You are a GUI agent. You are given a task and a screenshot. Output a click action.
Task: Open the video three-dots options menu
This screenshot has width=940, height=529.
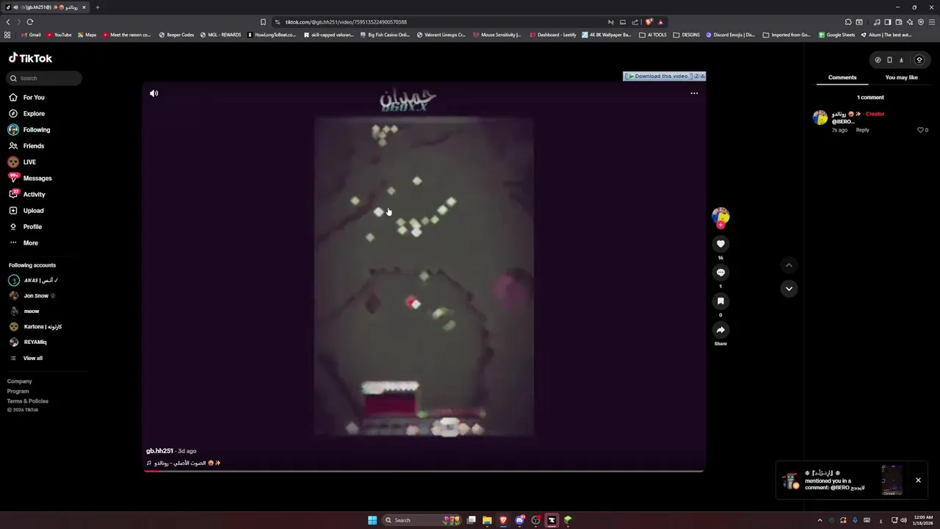694,93
